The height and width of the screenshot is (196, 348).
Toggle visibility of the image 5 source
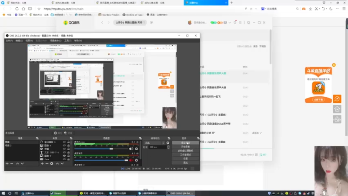point(64,156)
